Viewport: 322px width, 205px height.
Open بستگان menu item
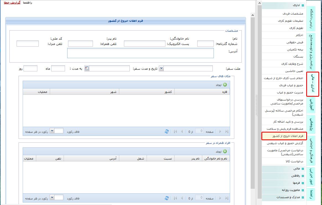pyautogui.click(x=283, y=57)
